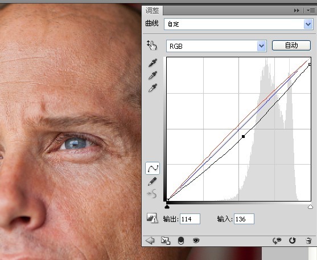Reset curves to adjustment defaults
The image size is (317, 260).
292,241
